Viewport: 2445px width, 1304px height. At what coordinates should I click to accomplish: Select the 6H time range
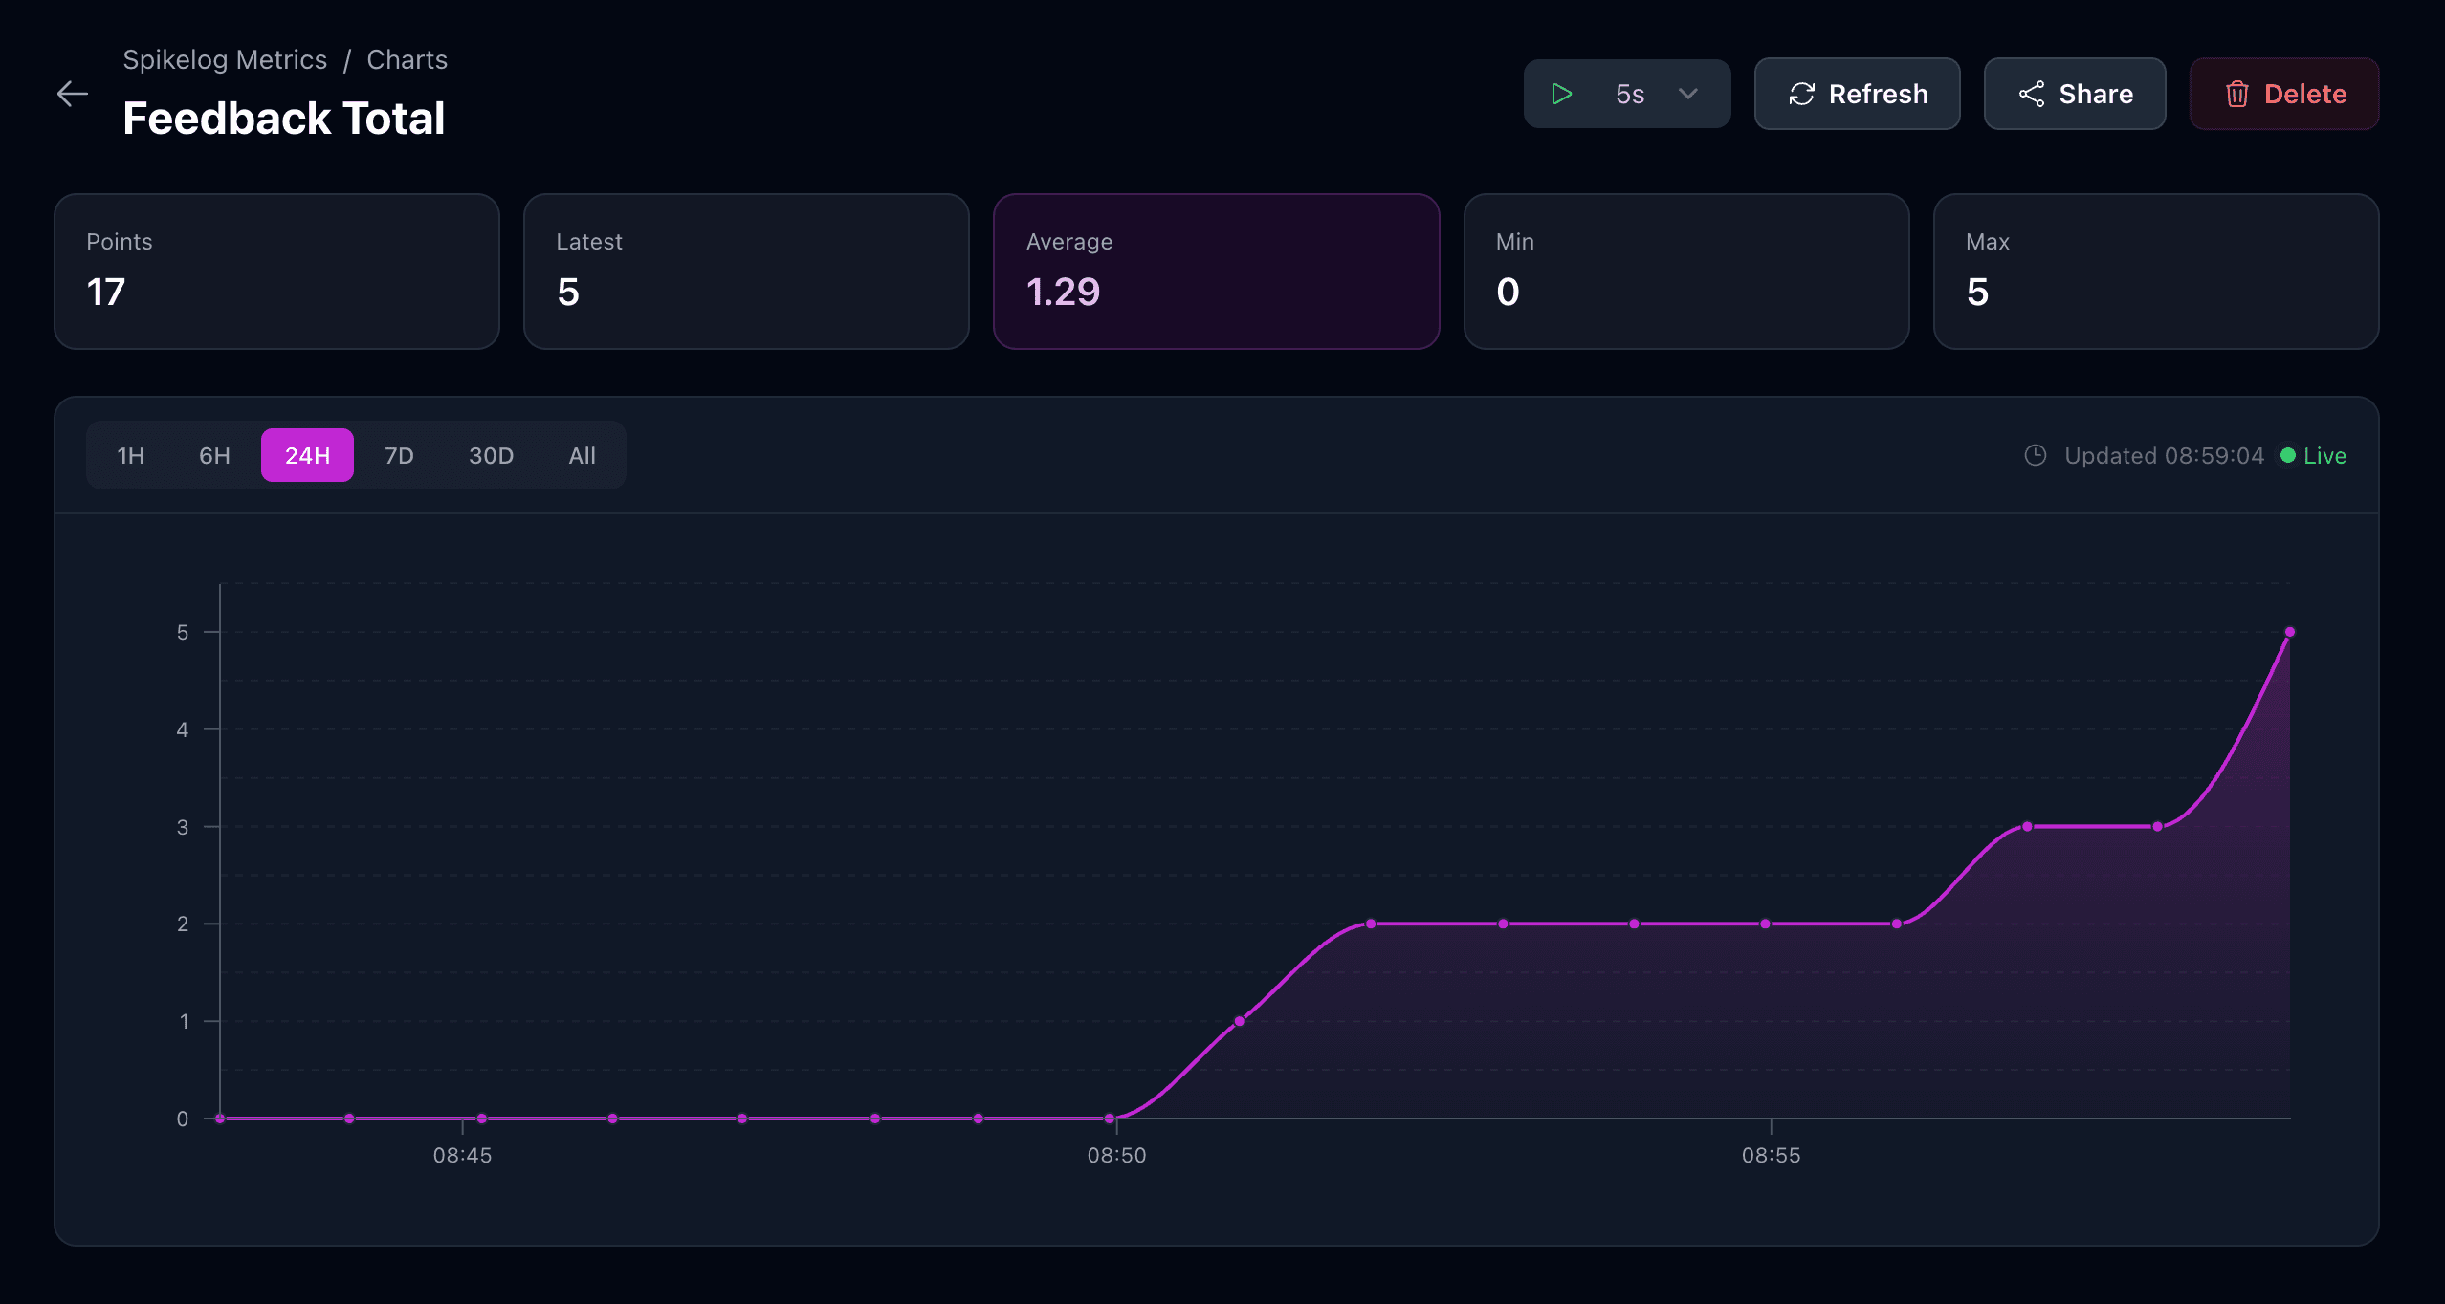click(213, 455)
